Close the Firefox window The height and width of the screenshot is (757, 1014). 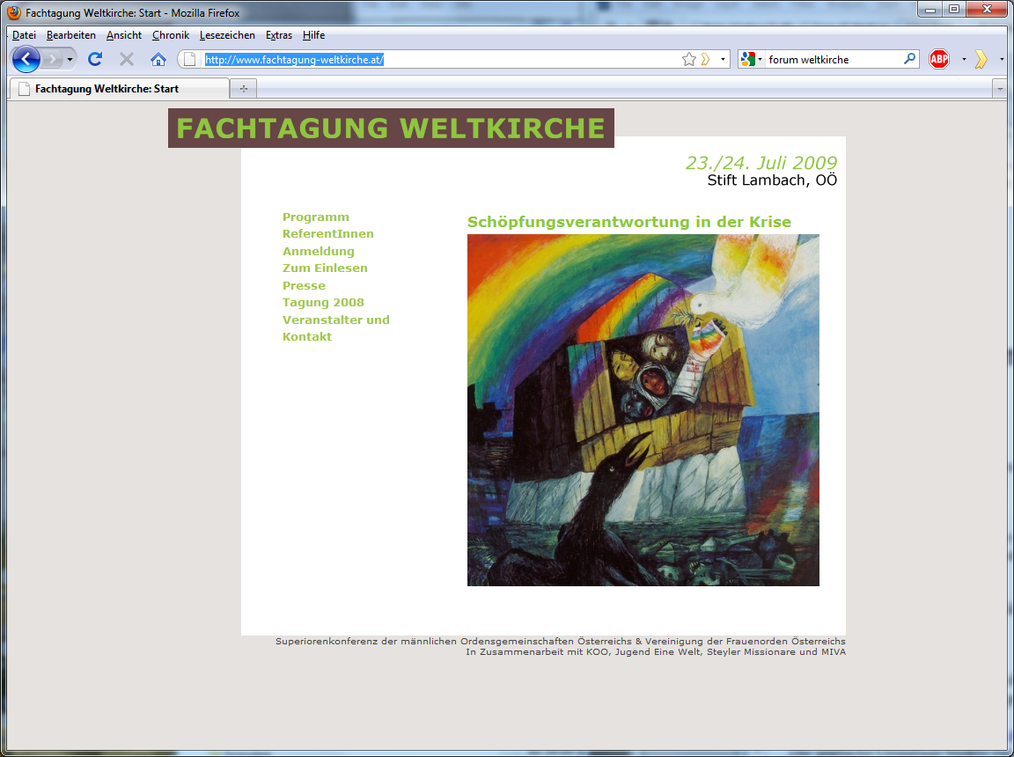tap(987, 10)
